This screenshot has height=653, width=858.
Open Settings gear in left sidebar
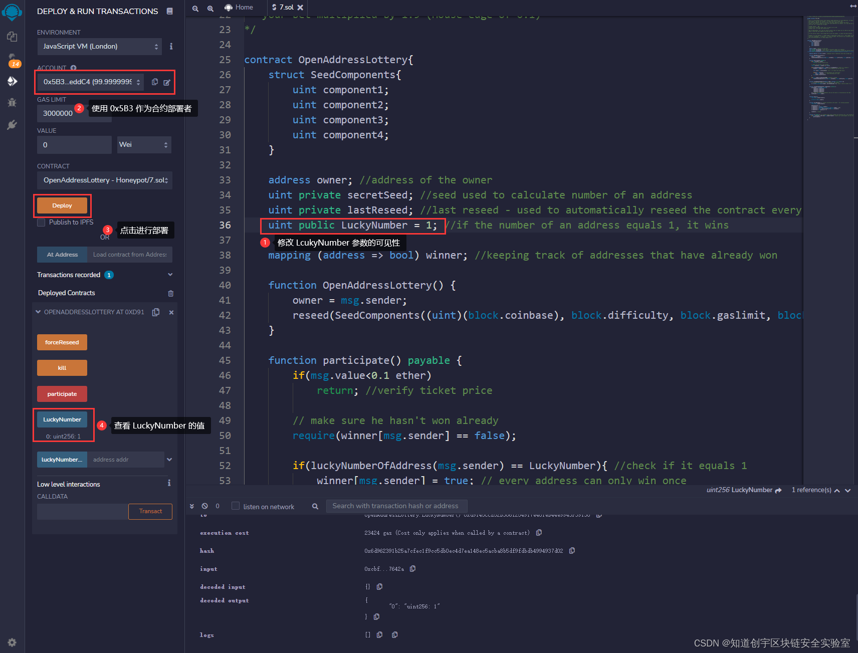pos(12,642)
